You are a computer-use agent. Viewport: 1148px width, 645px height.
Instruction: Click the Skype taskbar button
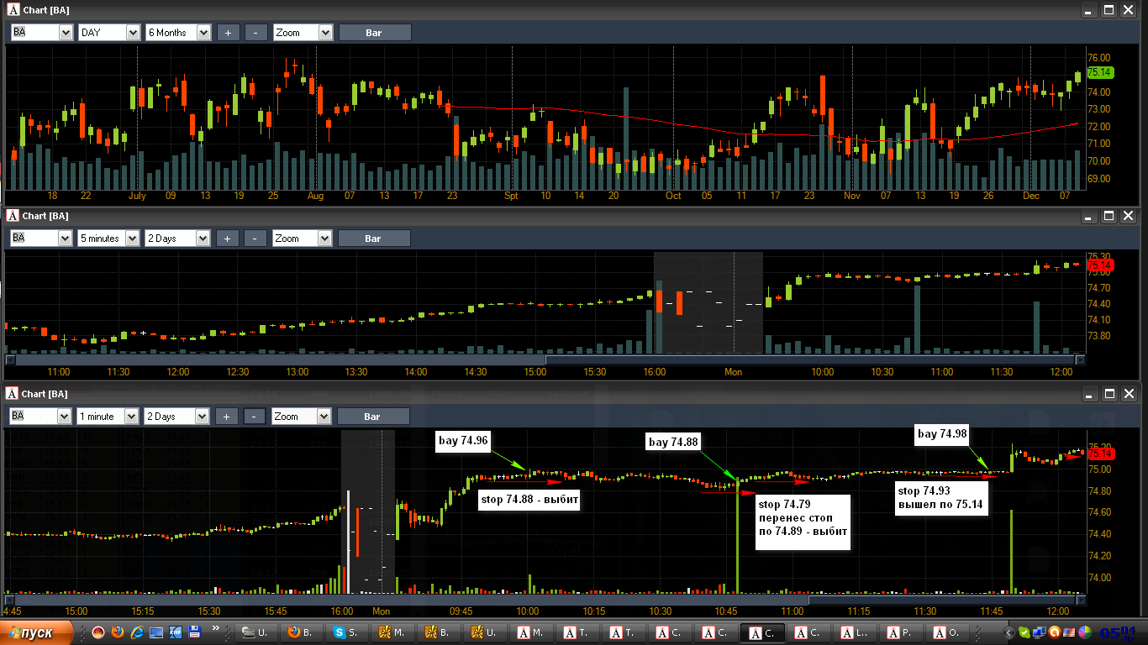pyautogui.click(x=348, y=632)
